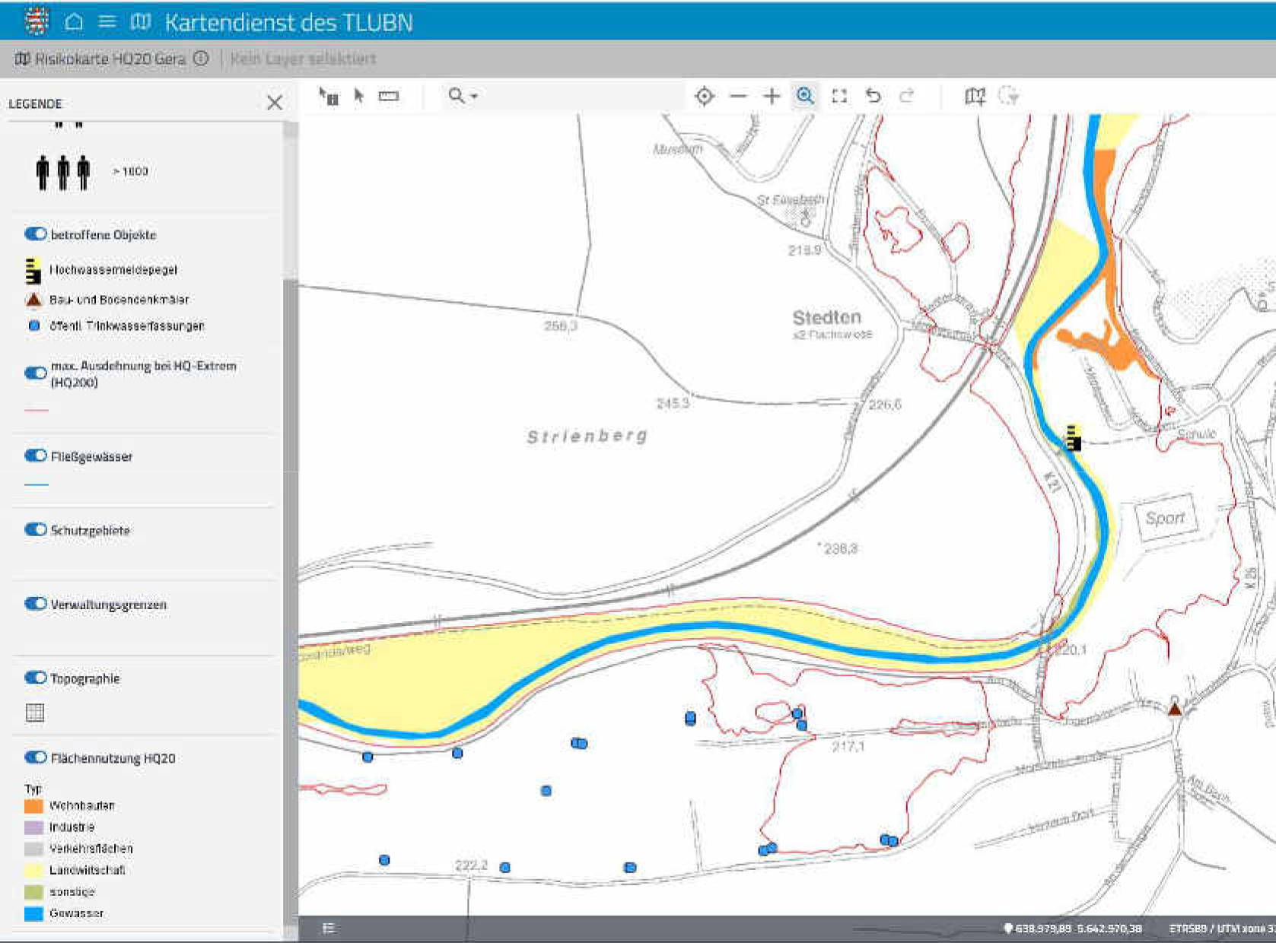The width and height of the screenshot is (1276, 943).
Task: Toggle the betroffene Objekte layer
Action: coord(35,234)
